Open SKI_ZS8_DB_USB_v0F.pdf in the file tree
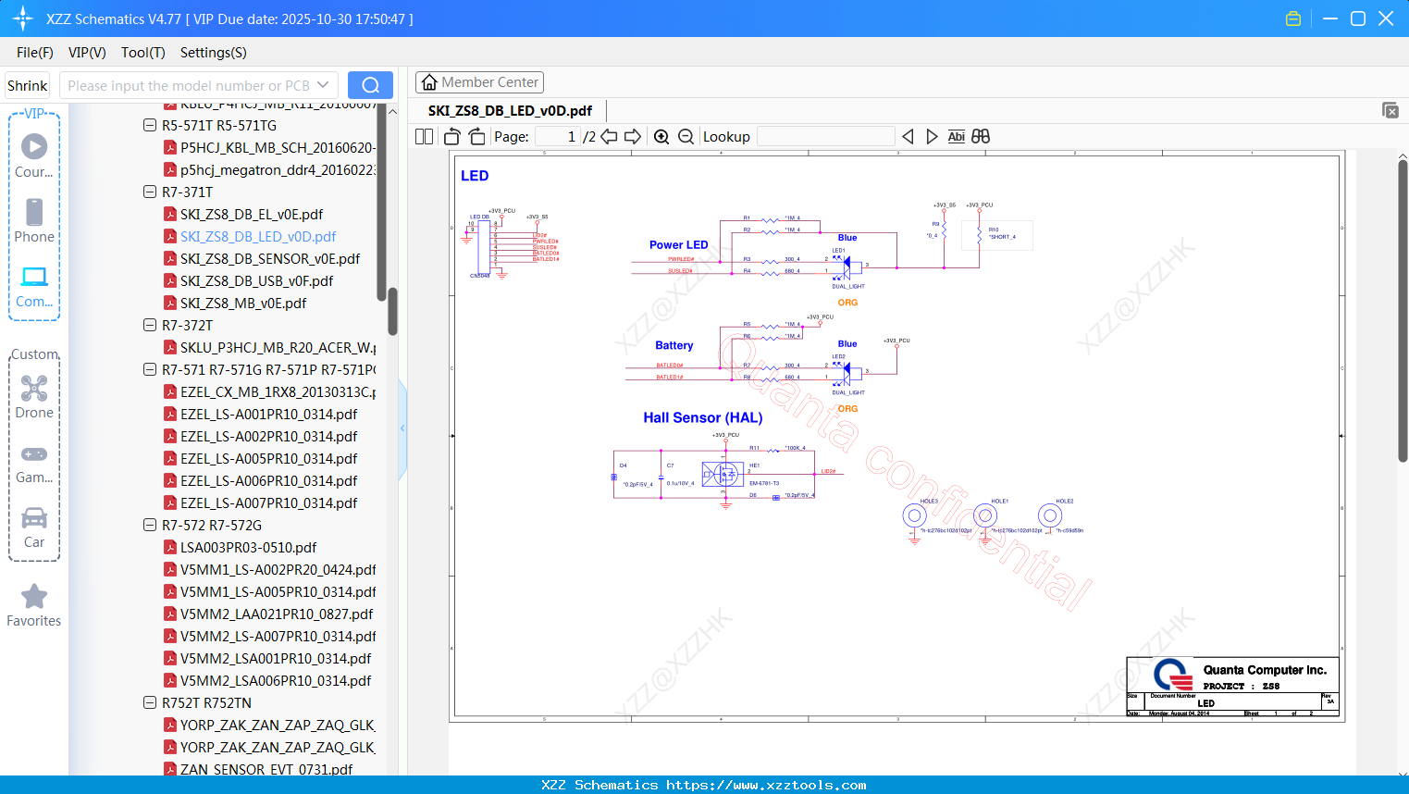This screenshot has height=794, width=1409. pos(256,281)
